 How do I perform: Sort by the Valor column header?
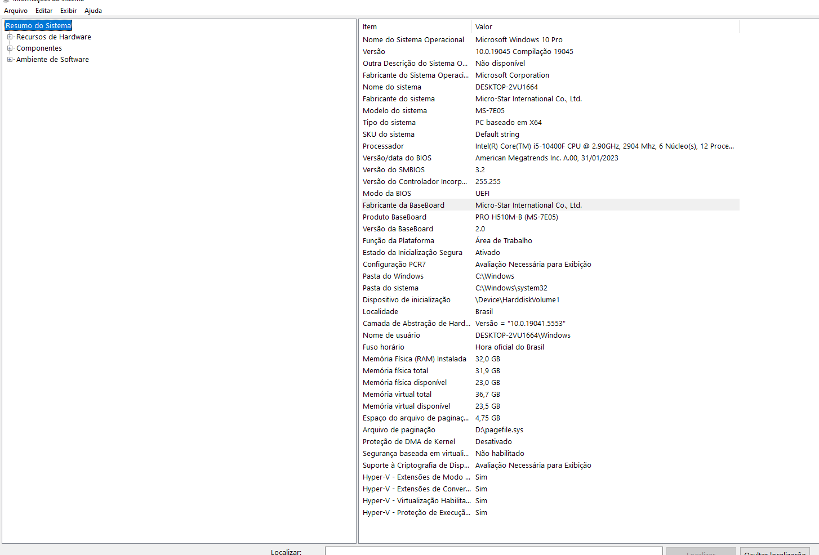606,27
